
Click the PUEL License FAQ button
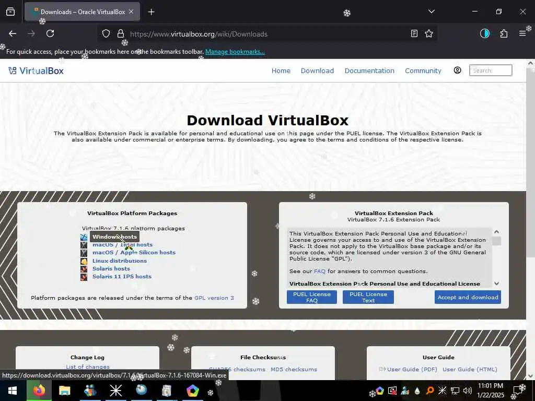311,297
